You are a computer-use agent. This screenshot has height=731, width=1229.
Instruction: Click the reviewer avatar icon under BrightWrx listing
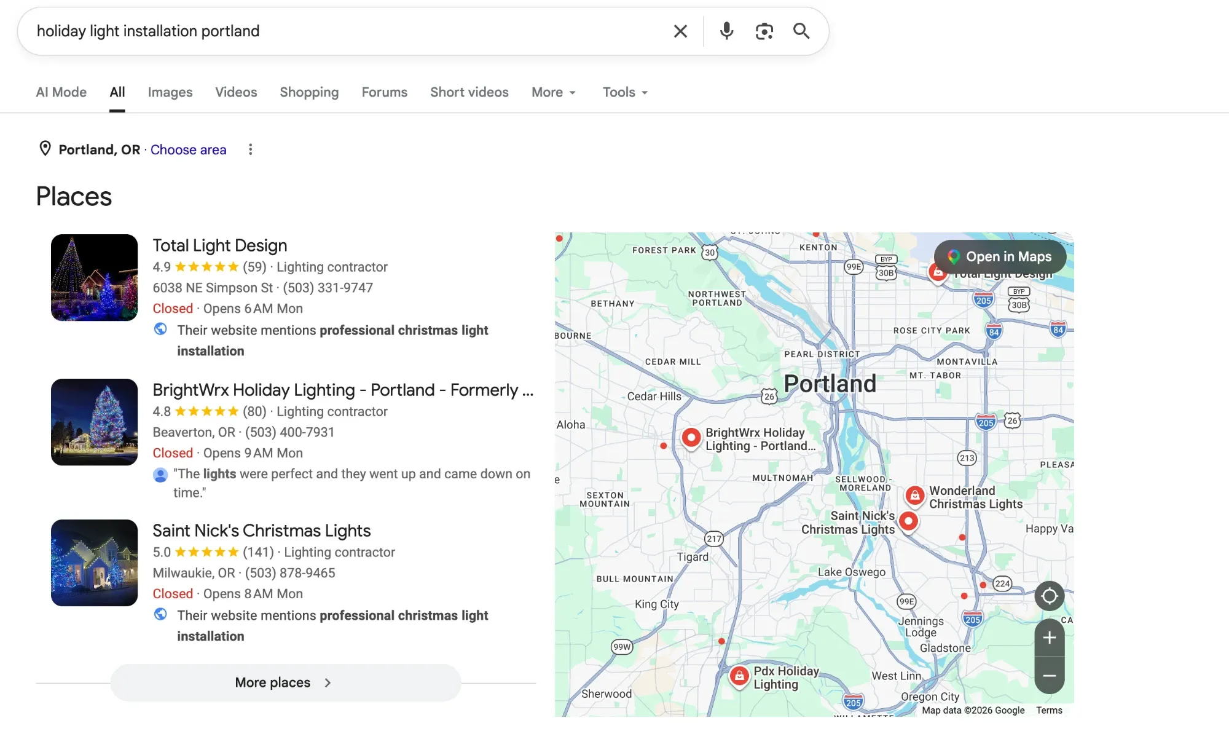(160, 475)
